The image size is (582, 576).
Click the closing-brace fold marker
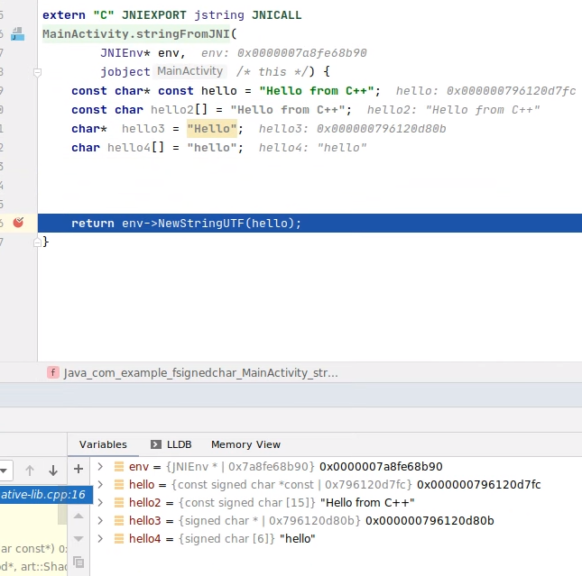point(38,242)
